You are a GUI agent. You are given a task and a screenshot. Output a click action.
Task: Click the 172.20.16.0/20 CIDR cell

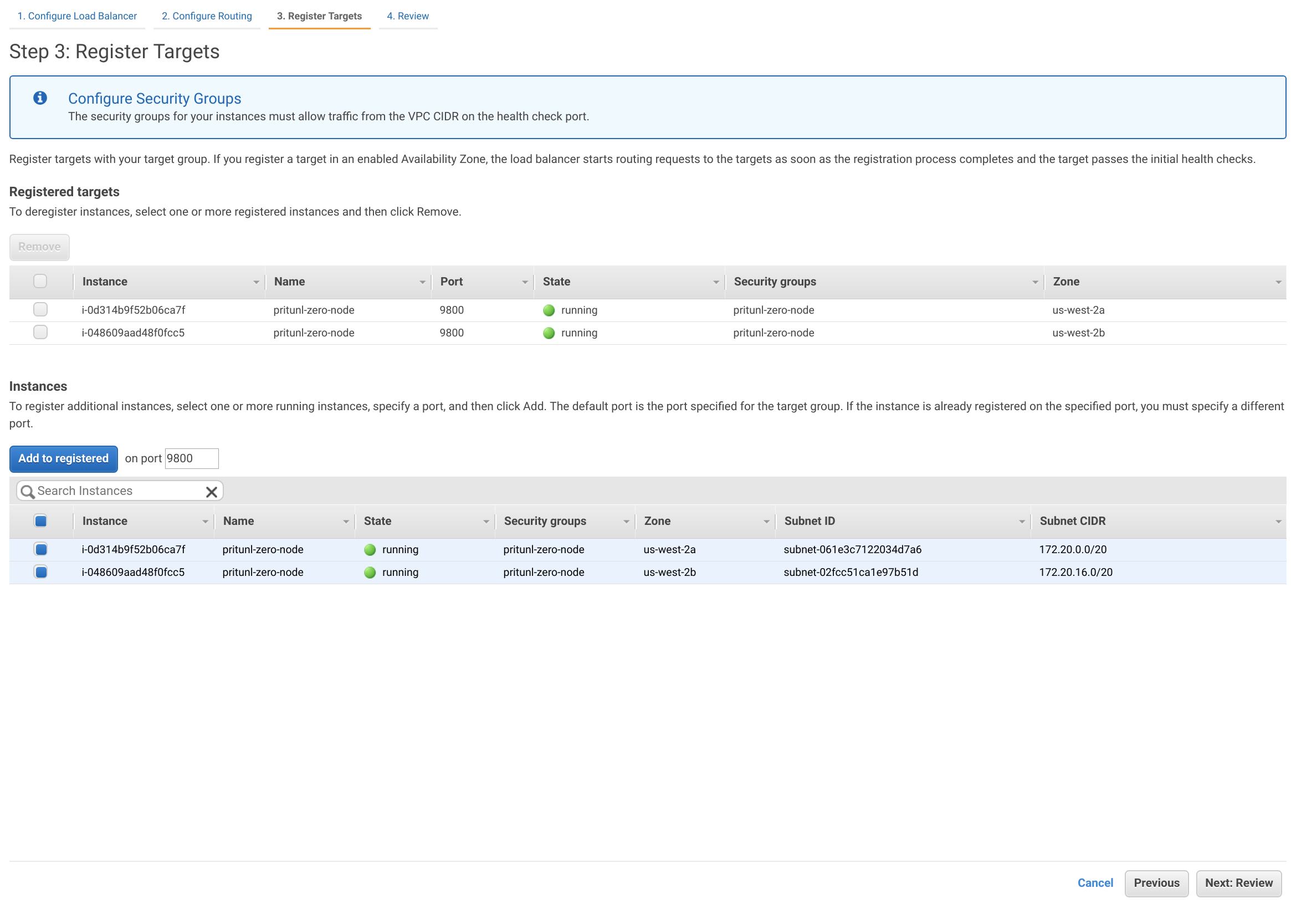tap(1075, 572)
